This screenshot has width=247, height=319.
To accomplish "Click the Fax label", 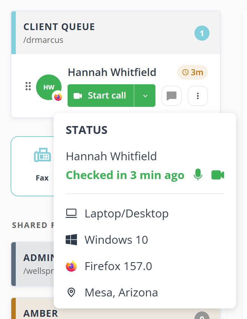I will point(42,178).
